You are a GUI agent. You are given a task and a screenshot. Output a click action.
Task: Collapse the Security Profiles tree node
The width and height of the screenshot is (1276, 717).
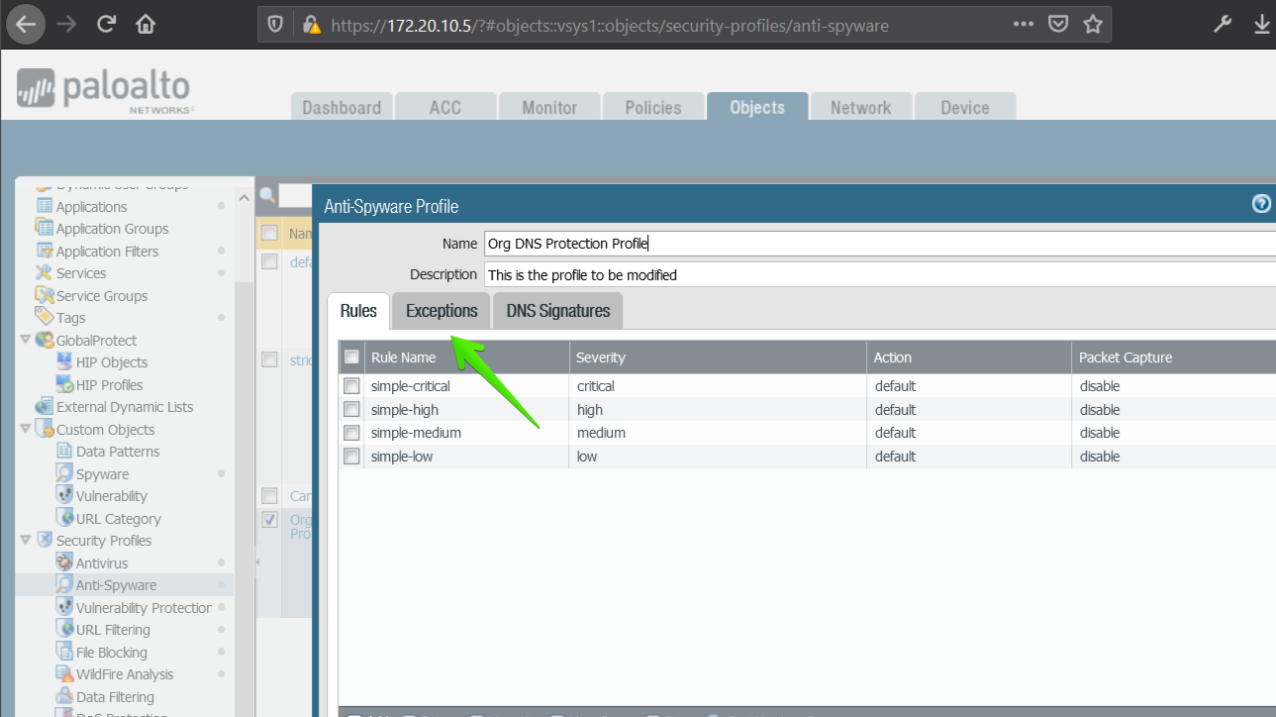coord(26,540)
